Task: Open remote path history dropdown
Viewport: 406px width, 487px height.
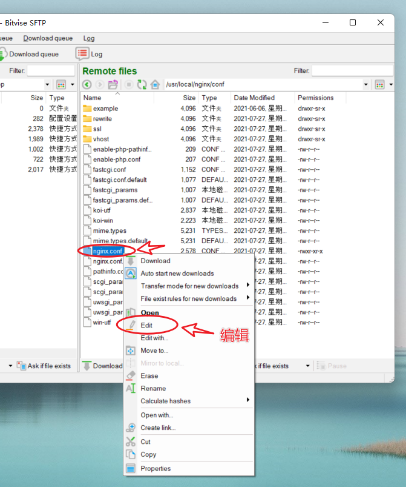Action: click(x=365, y=84)
